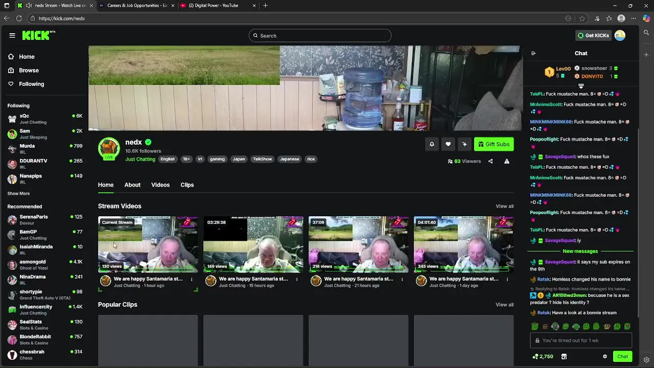Image resolution: width=654 pixels, height=368 pixels.
Task: Click the 63 Viewers count
Action: (x=464, y=162)
